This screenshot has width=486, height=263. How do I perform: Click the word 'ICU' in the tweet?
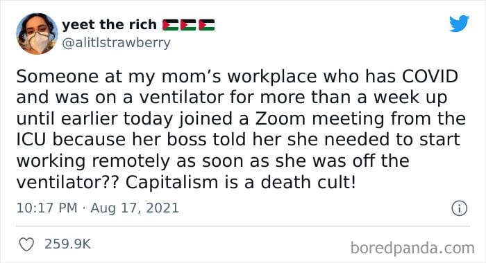click(31, 140)
